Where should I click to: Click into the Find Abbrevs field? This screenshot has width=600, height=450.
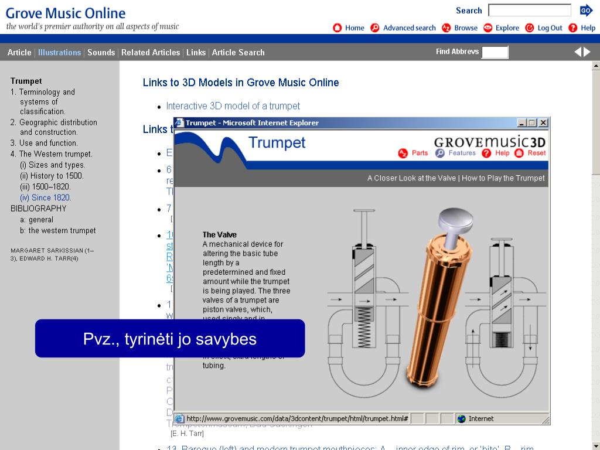tap(495, 52)
